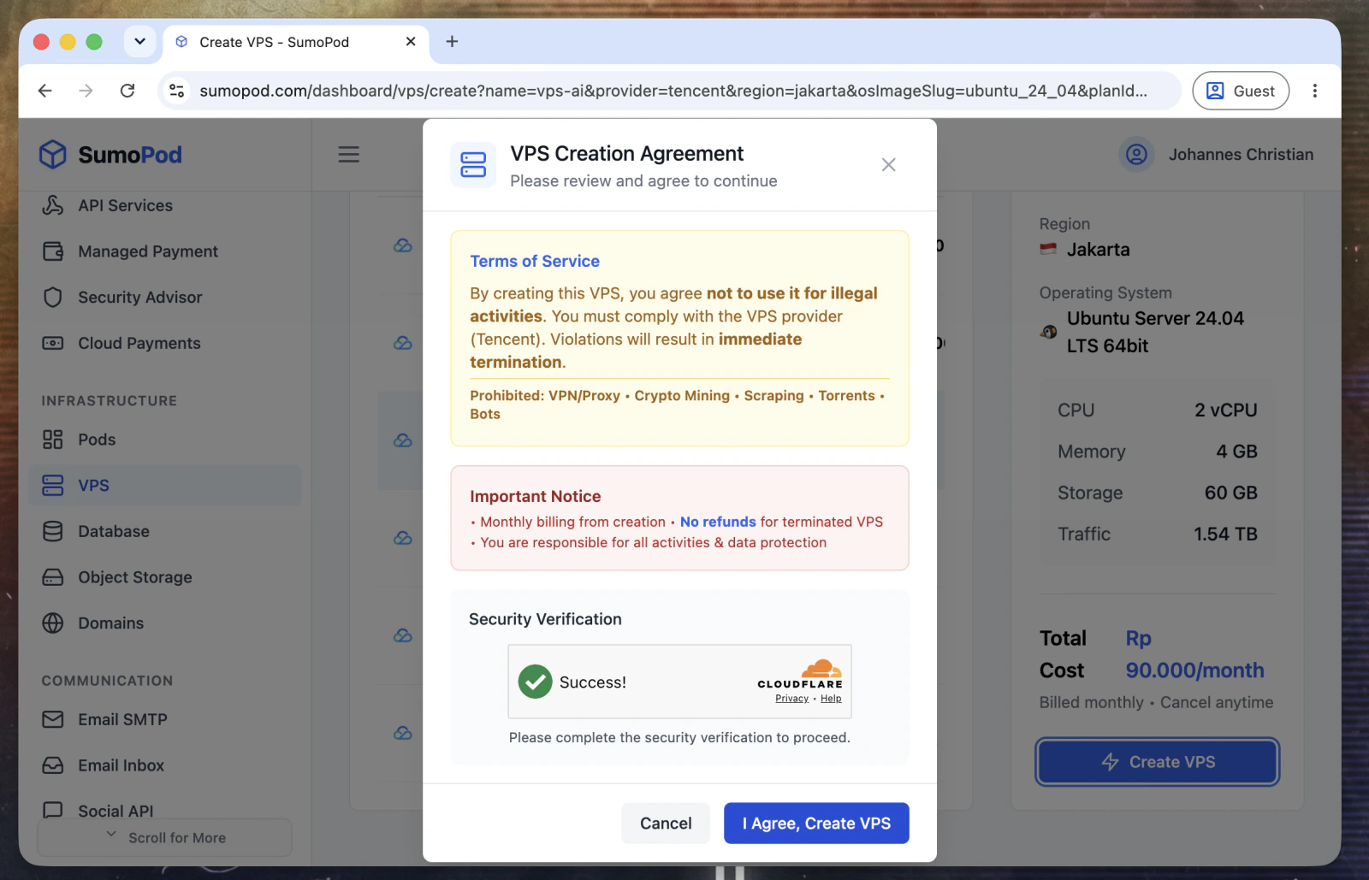The width and height of the screenshot is (1369, 880).
Task: Click the Jakarta region text
Action: pos(1099,250)
